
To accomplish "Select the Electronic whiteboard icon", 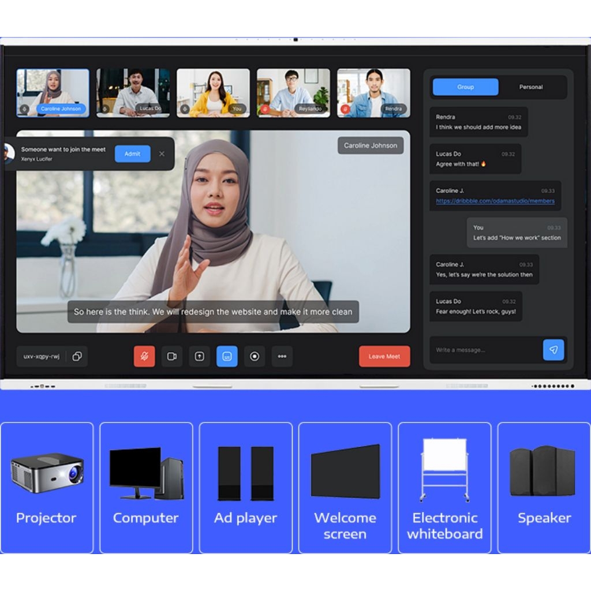I will 444,470.
